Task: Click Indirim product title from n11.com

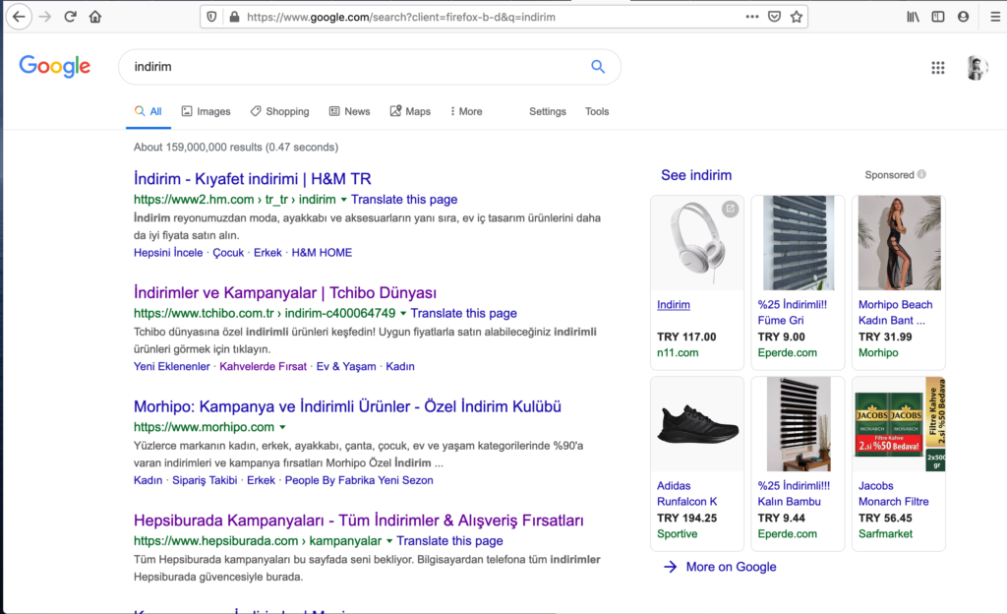Action: tap(673, 304)
